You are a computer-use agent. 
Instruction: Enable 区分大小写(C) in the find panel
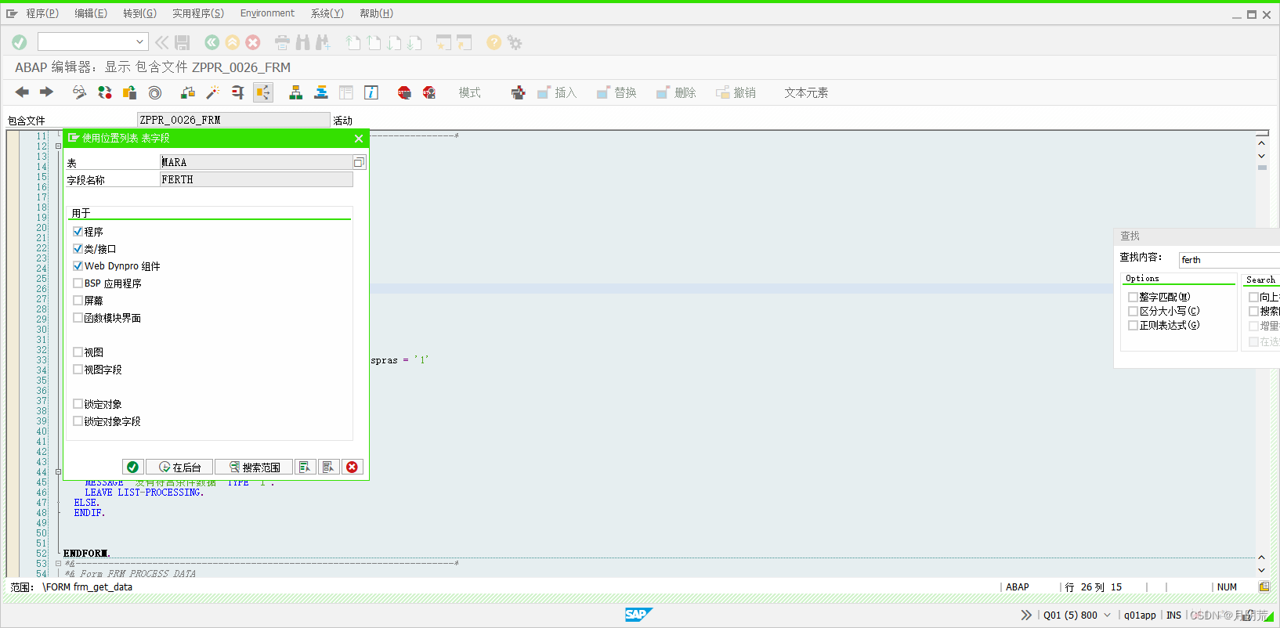pyautogui.click(x=1133, y=311)
